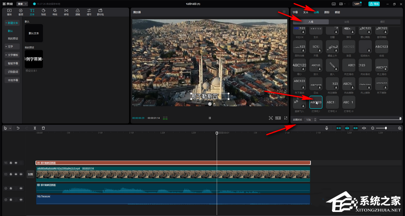Switch to the 出场 animation tab

[346, 22]
